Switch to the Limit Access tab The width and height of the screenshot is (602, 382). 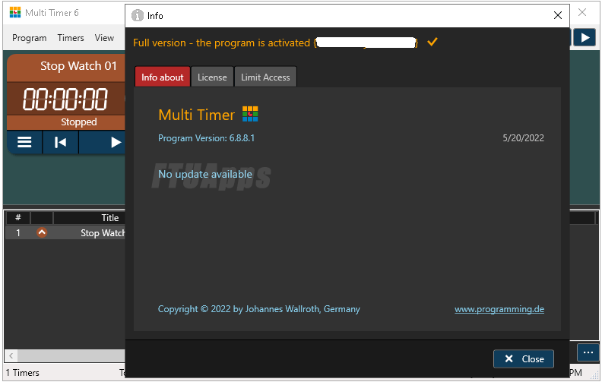(x=265, y=77)
